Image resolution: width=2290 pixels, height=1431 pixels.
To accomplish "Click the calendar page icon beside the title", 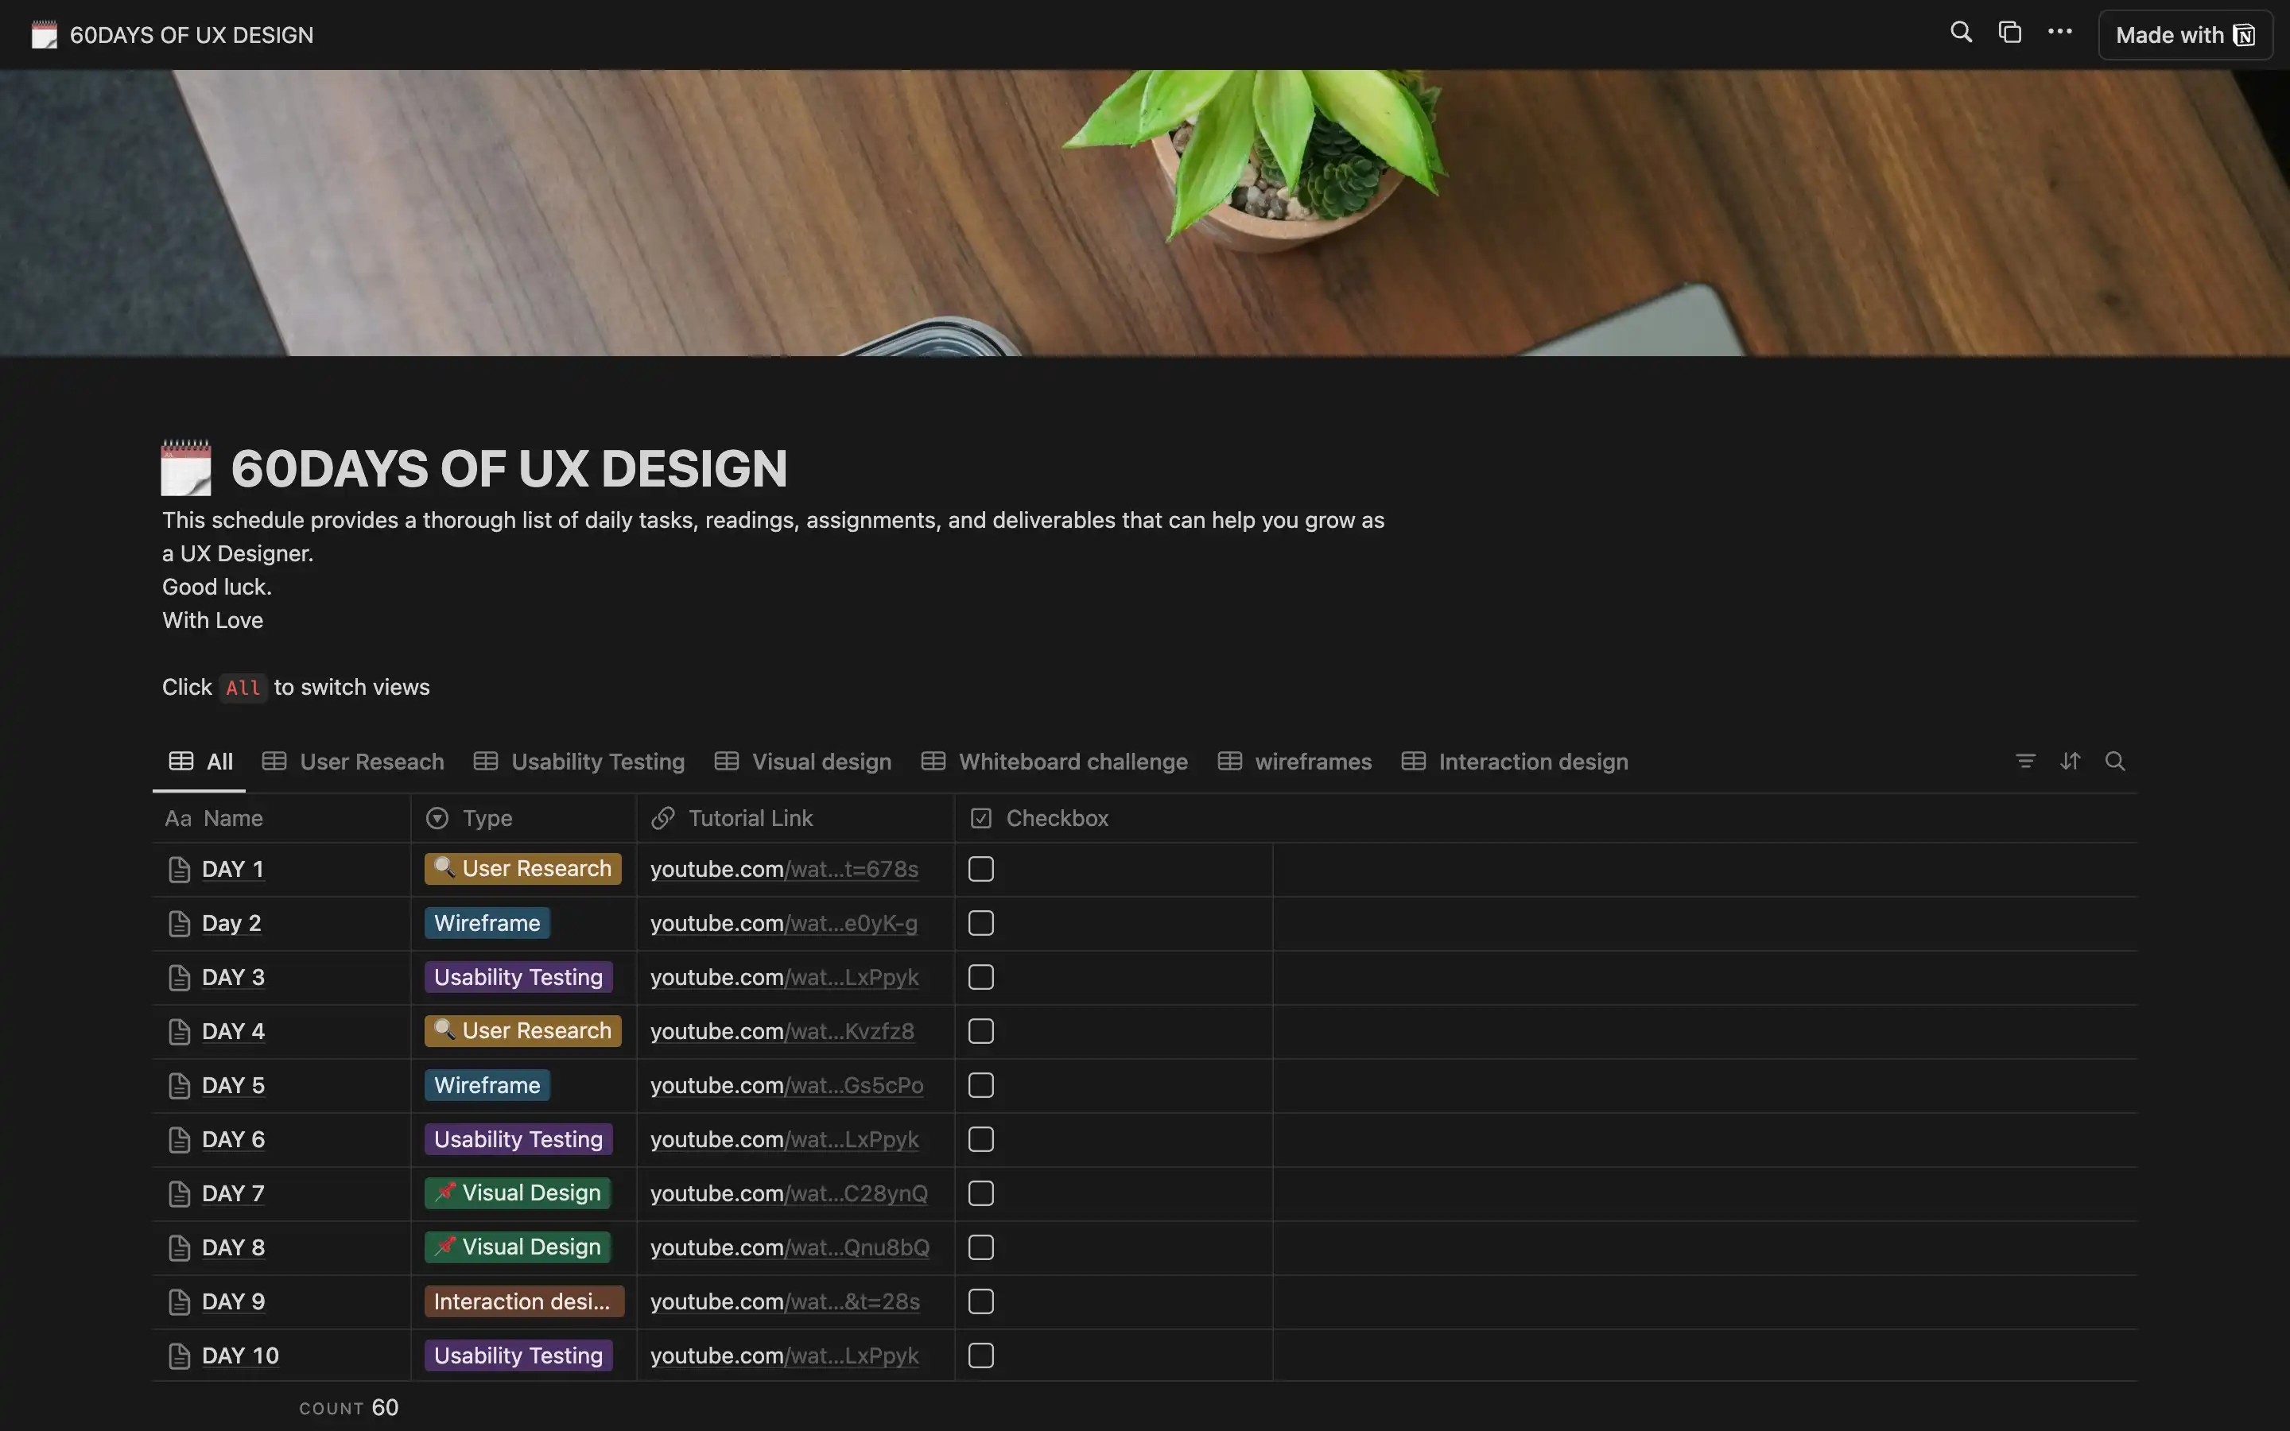I will coord(185,467).
